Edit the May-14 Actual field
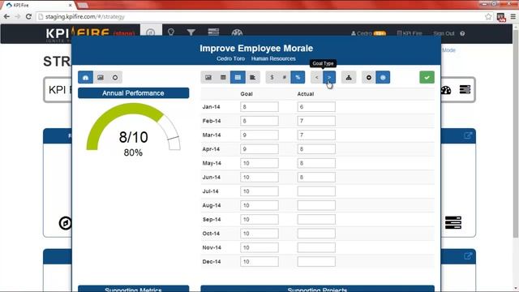The image size is (519, 292). click(316, 163)
